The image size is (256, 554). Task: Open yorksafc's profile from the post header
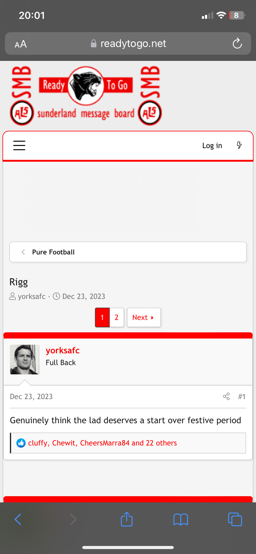click(x=62, y=351)
